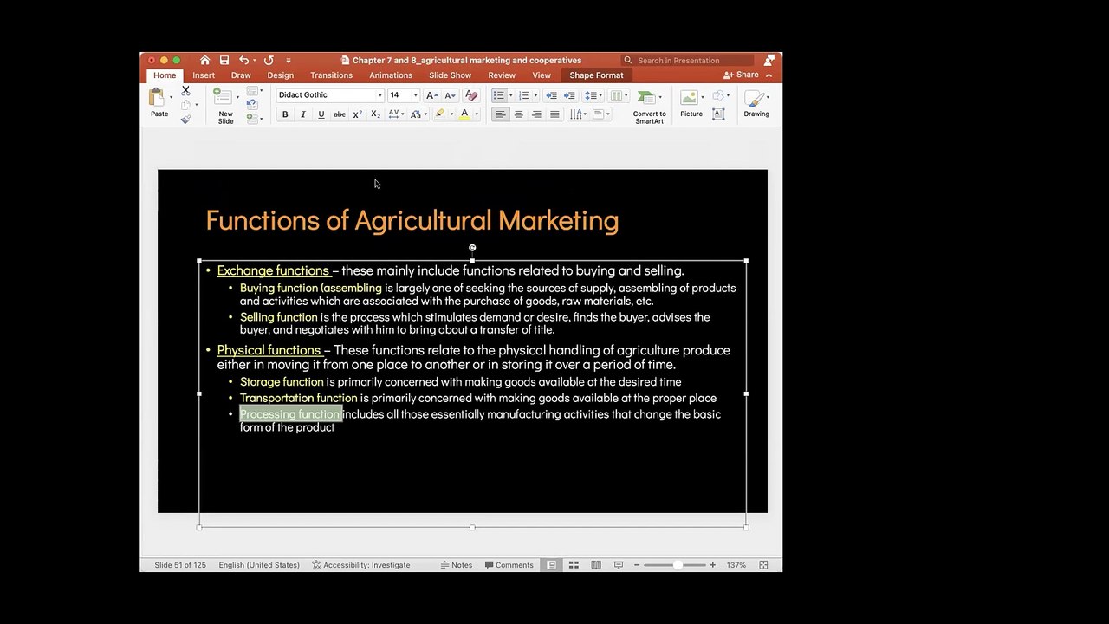Apply the yellow text highlight color
Image resolution: width=1109 pixels, height=624 pixels.
tap(440, 114)
